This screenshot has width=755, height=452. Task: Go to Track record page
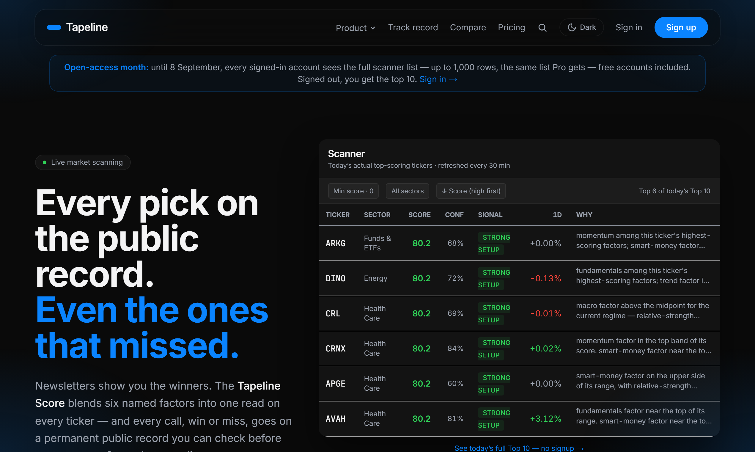(x=413, y=27)
